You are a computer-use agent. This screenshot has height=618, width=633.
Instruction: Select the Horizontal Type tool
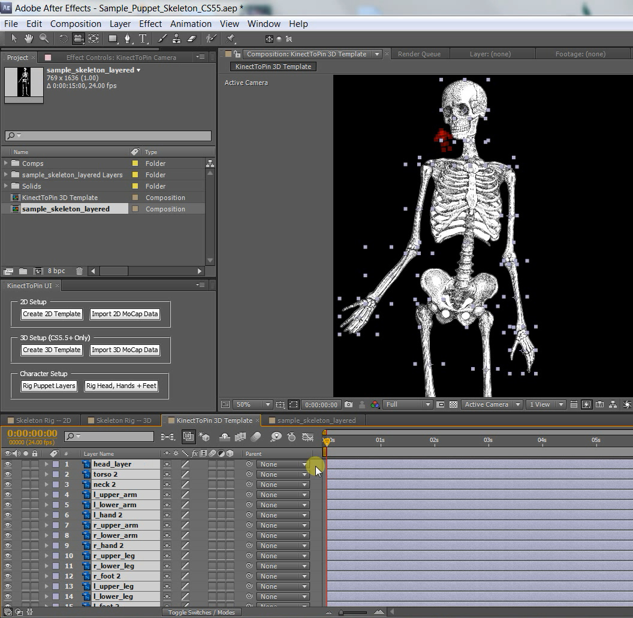[x=143, y=39]
